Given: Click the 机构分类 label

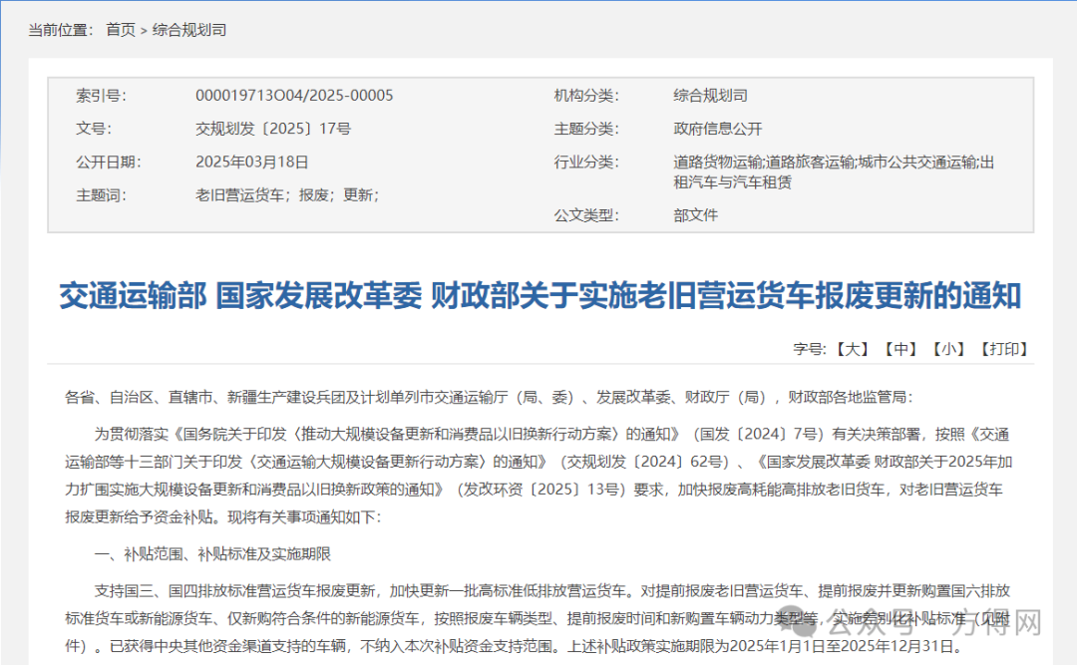Looking at the screenshot, I should (586, 96).
